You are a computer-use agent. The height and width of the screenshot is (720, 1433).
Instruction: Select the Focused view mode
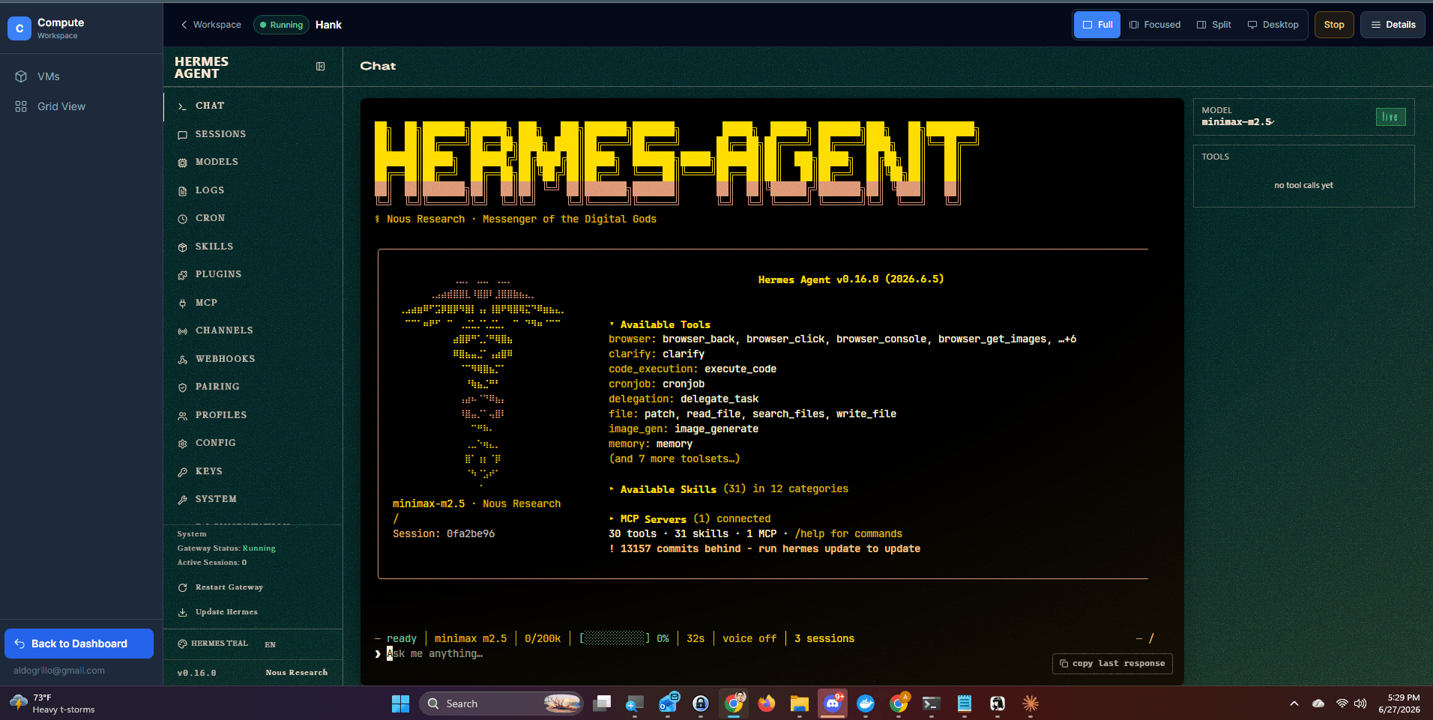coord(1155,25)
